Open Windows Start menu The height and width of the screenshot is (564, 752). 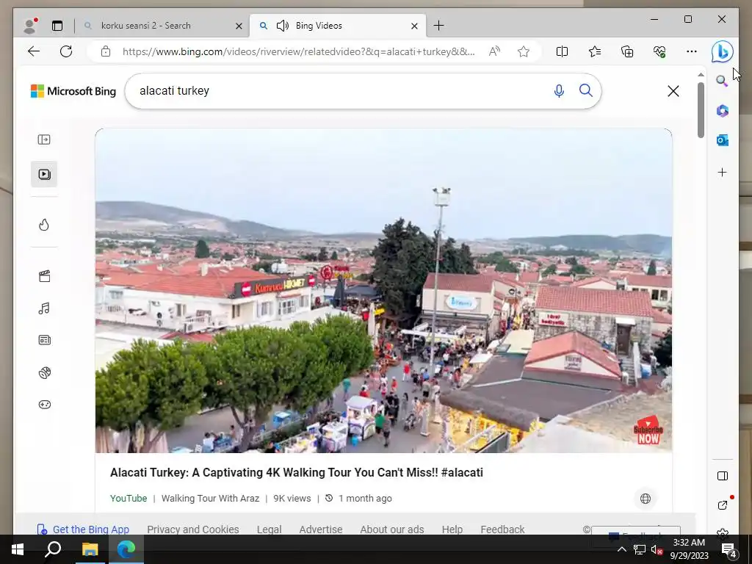coord(18,549)
